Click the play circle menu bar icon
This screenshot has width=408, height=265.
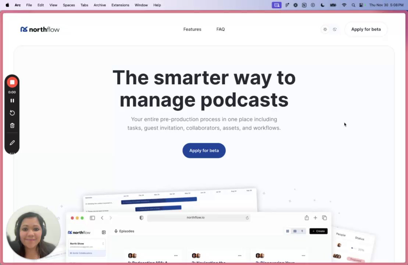(313, 5)
